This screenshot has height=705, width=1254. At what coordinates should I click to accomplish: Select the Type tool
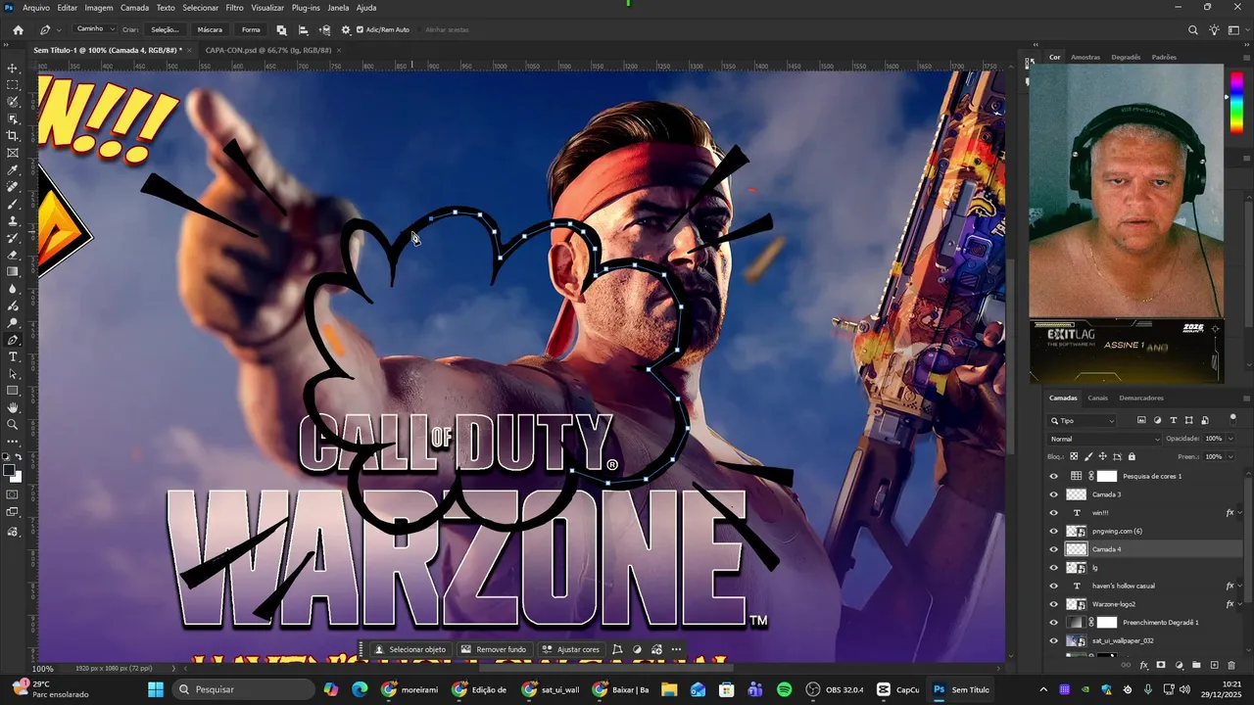13,356
